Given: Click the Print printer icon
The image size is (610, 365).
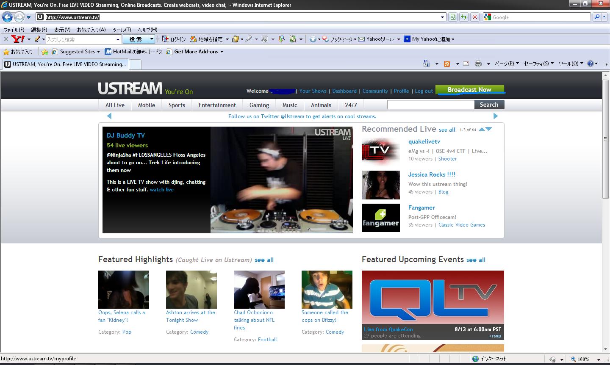Looking at the screenshot, I should click(x=478, y=64).
